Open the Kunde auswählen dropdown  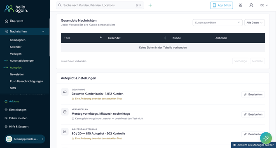point(218,23)
